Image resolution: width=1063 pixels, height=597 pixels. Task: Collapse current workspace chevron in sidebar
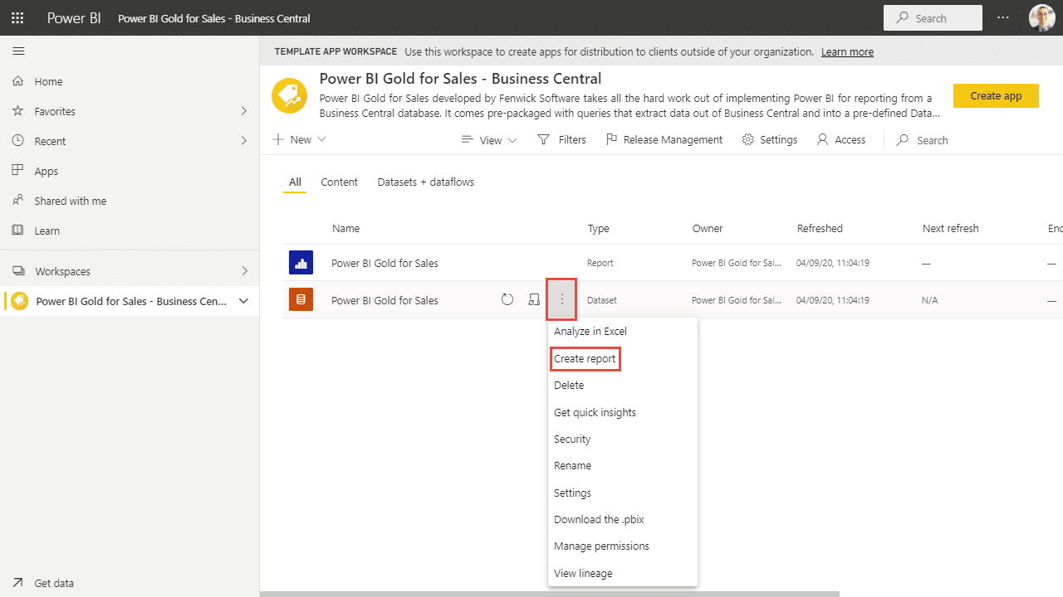(243, 301)
